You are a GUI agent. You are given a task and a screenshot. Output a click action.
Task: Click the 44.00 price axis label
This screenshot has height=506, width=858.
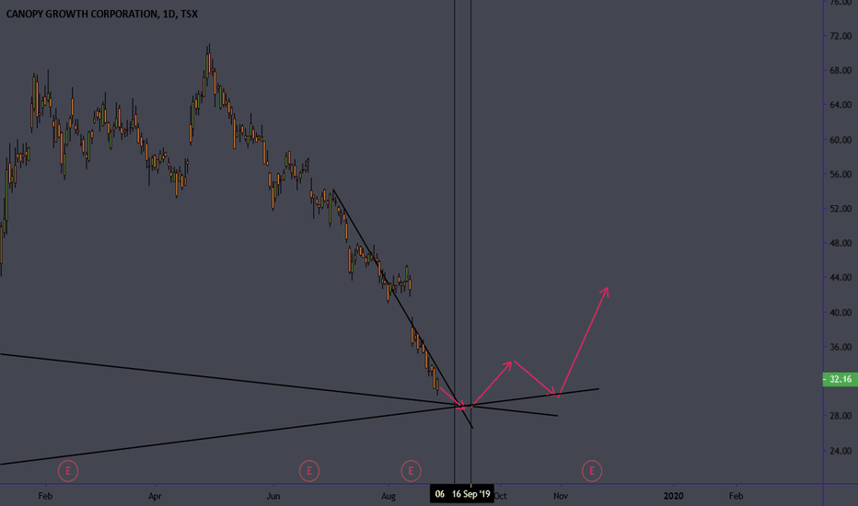[x=841, y=277]
